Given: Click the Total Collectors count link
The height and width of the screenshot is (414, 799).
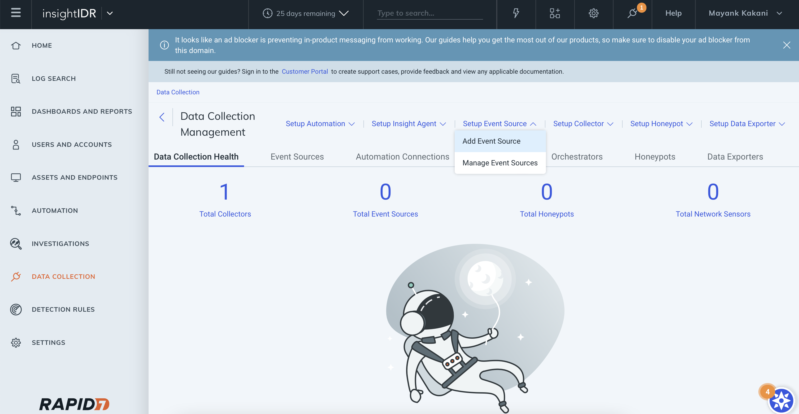Looking at the screenshot, I should click(x=225, y=214).
